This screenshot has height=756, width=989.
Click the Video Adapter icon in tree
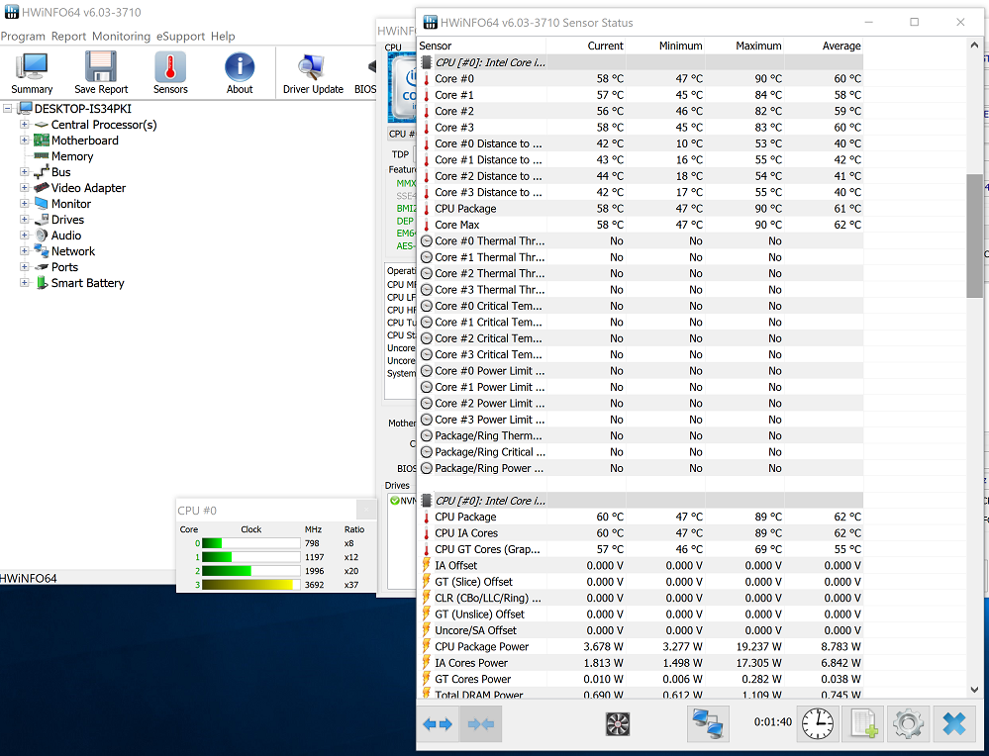tap(41, 187)
